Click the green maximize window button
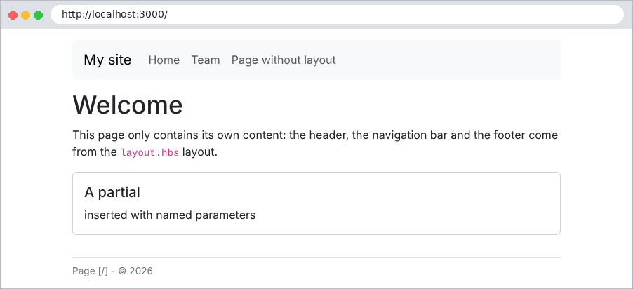The height and width of the screenshot is (289, 633). pyautogui.click(x=39, y=15)
